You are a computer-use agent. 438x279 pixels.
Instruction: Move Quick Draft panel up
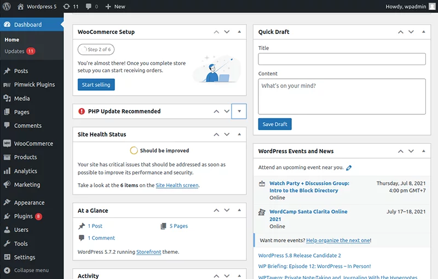401,32
